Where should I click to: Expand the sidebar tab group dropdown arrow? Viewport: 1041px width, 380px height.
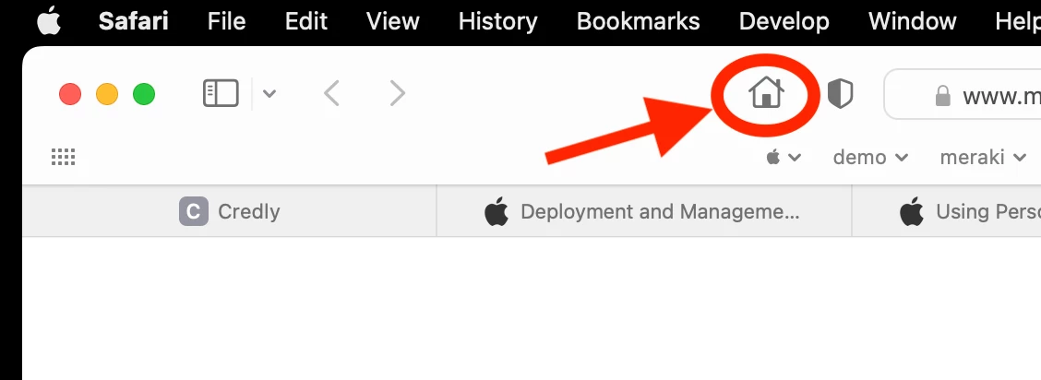[269, 93]
